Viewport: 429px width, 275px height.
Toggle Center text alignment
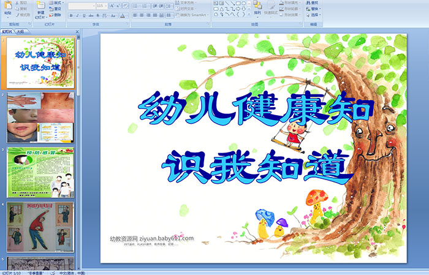pos(142,15)
